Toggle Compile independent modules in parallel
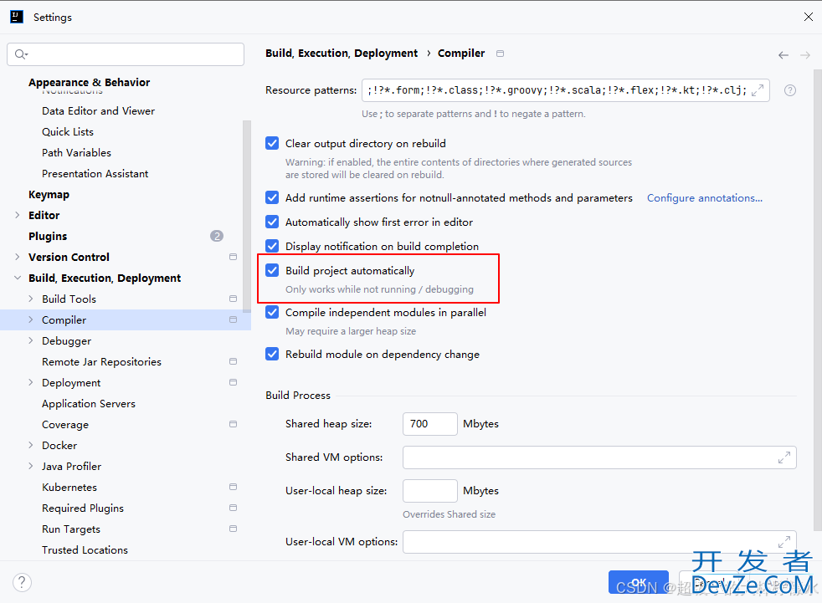Image resolution: width=822 pixels, height=603 pixels. (x=272, y=312)
